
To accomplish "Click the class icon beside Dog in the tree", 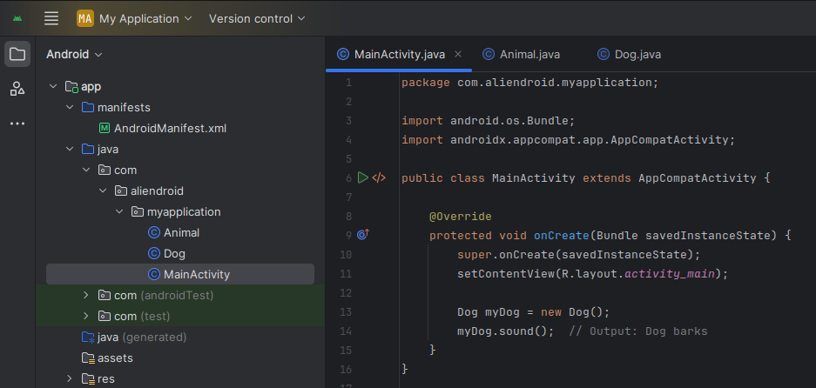I will click(x=154, y=254).
